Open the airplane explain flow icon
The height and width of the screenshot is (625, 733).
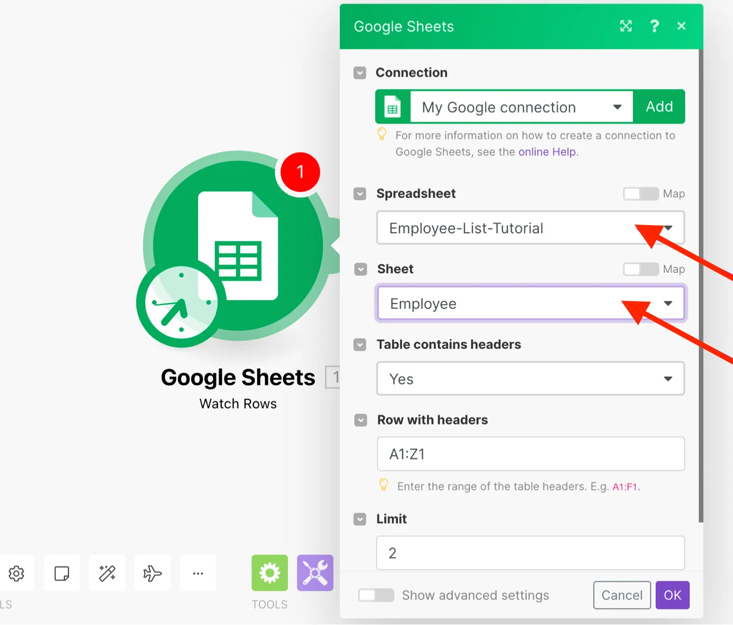point(153,573)
